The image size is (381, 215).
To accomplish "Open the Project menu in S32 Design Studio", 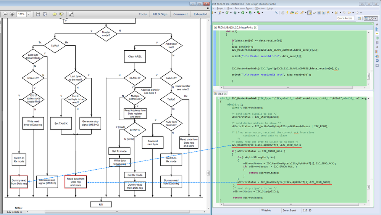I will pos(221,8).
